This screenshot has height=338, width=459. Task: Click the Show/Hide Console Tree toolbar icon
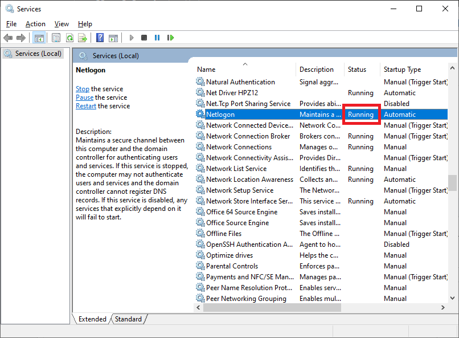click(39, 38)
